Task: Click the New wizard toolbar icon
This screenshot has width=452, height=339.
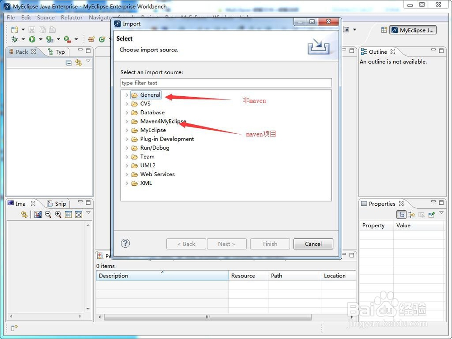Action: click(14, 30)
